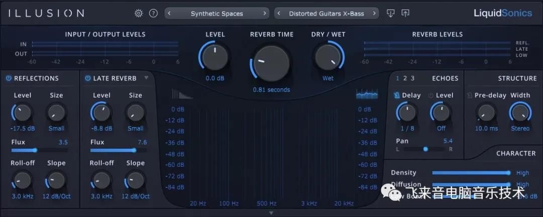Click the Reflections Roll-off knob
This screenshot has height=217, width=543.
point(23,180)
